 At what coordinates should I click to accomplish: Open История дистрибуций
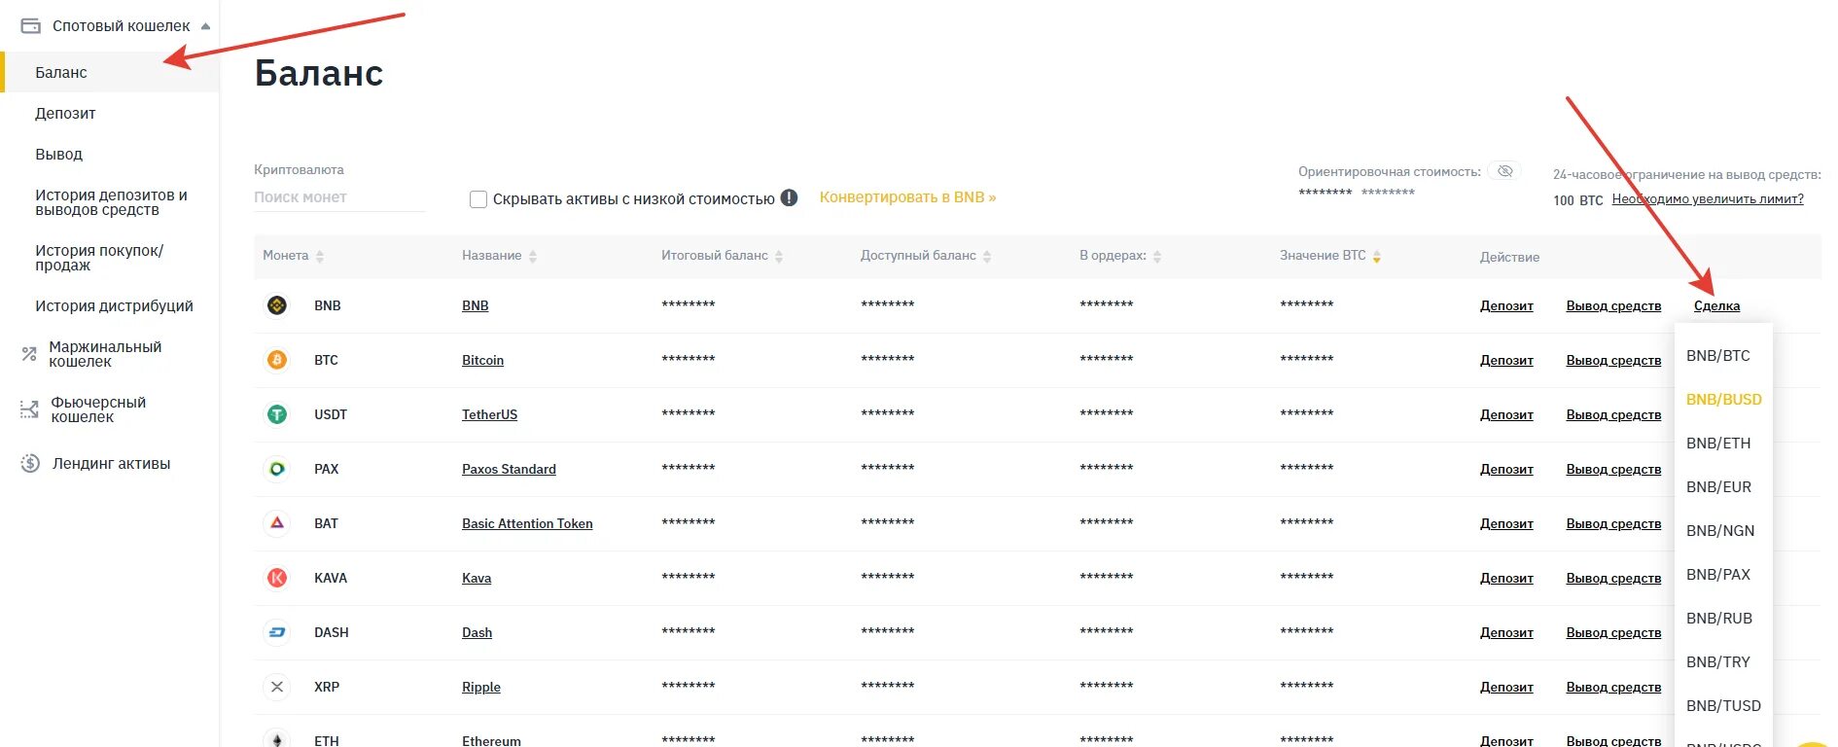pos(114,305)
